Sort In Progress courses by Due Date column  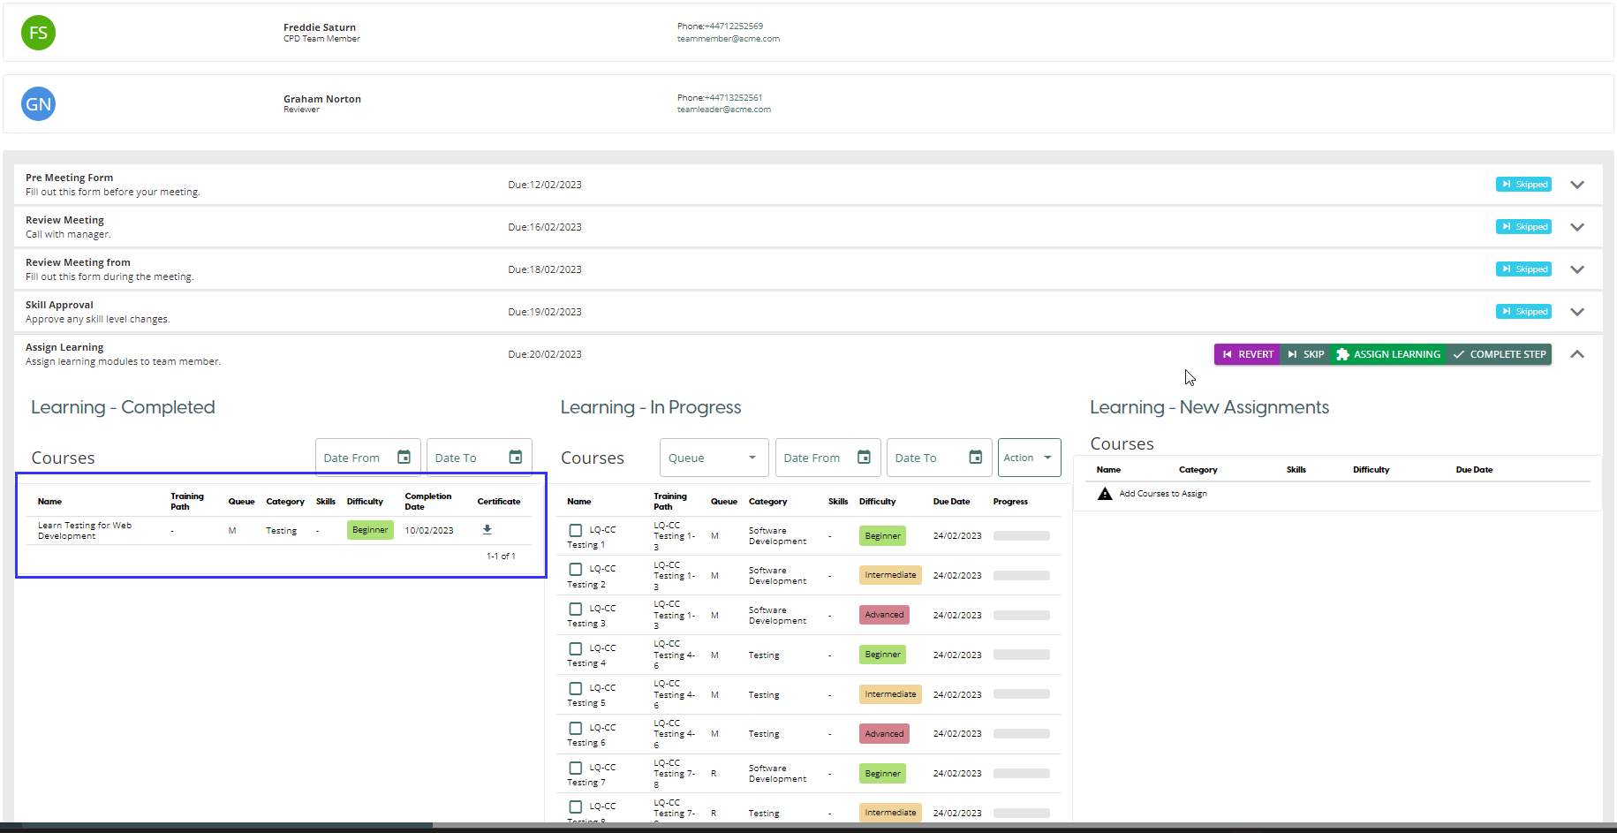[x=951, y=502]
